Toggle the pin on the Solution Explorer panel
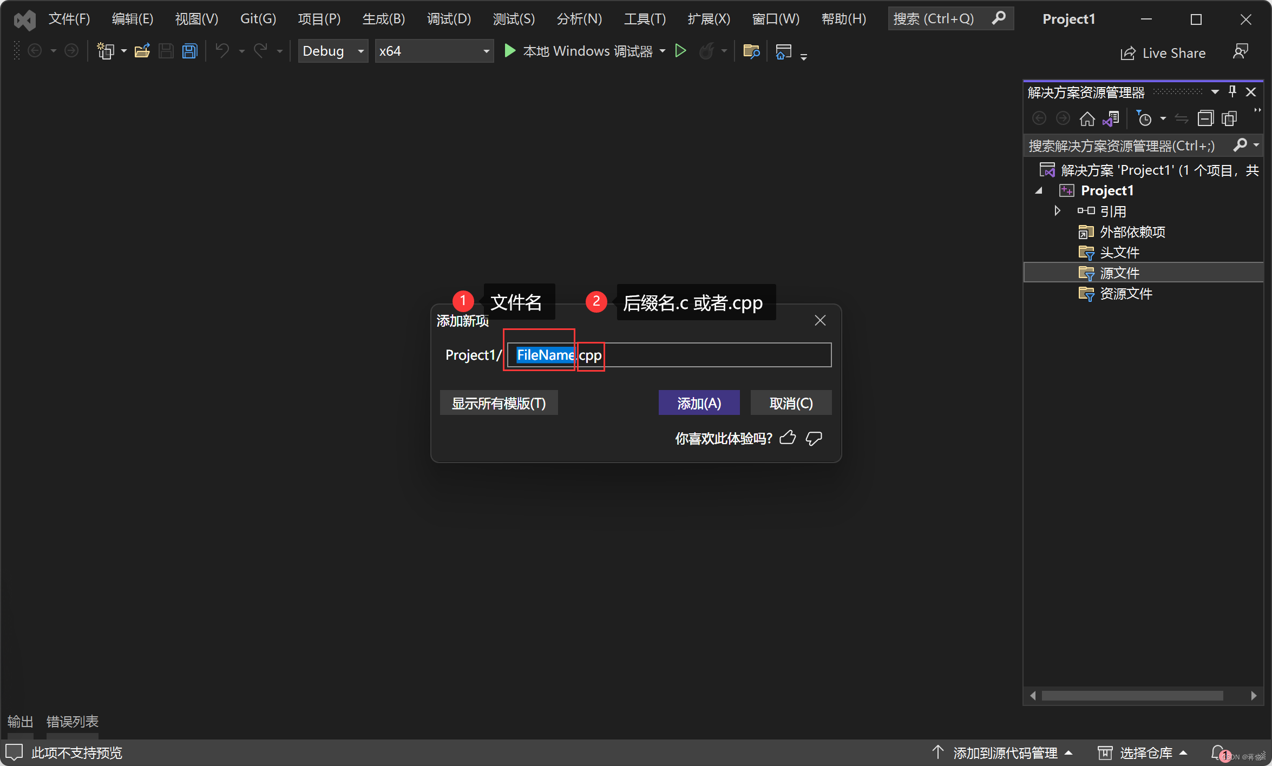 coord(1232,91)
